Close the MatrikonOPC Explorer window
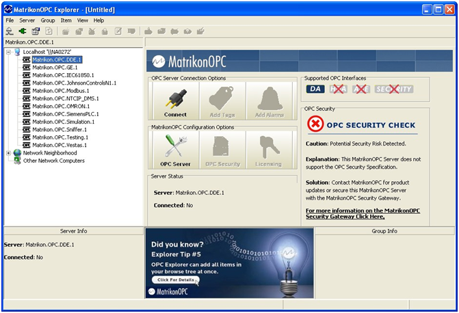Screen dimensions: 459x313 (x=449, y=10)
